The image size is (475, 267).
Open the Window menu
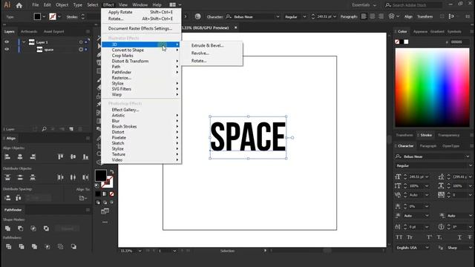pyautogui.click(x=140, y=5)
